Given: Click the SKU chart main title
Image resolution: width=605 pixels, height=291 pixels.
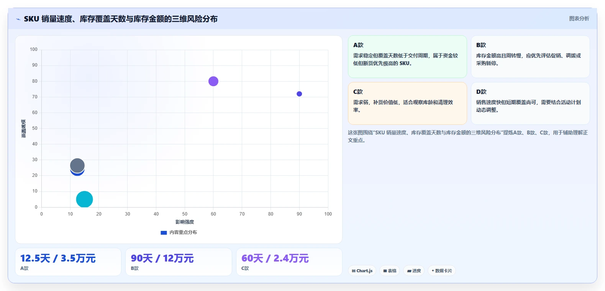Looking at the screenshot, I should click(121, 19).
